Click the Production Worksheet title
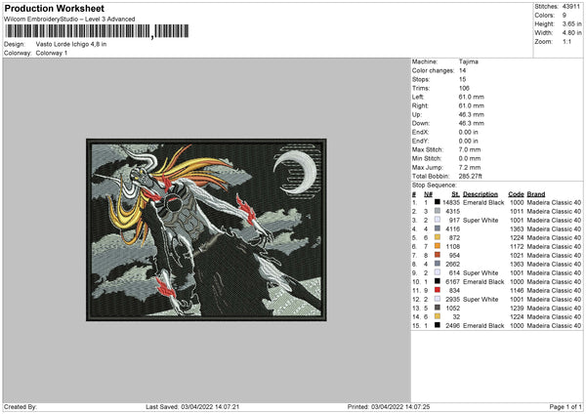The height and width of the screenshot is (414, 586). pyautogui.click(x=54, y=8)
